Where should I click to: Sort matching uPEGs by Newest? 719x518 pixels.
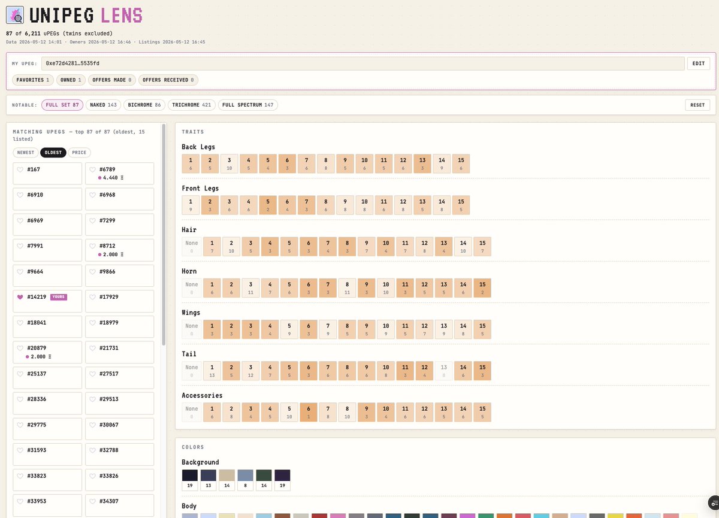tap(26, 153)
